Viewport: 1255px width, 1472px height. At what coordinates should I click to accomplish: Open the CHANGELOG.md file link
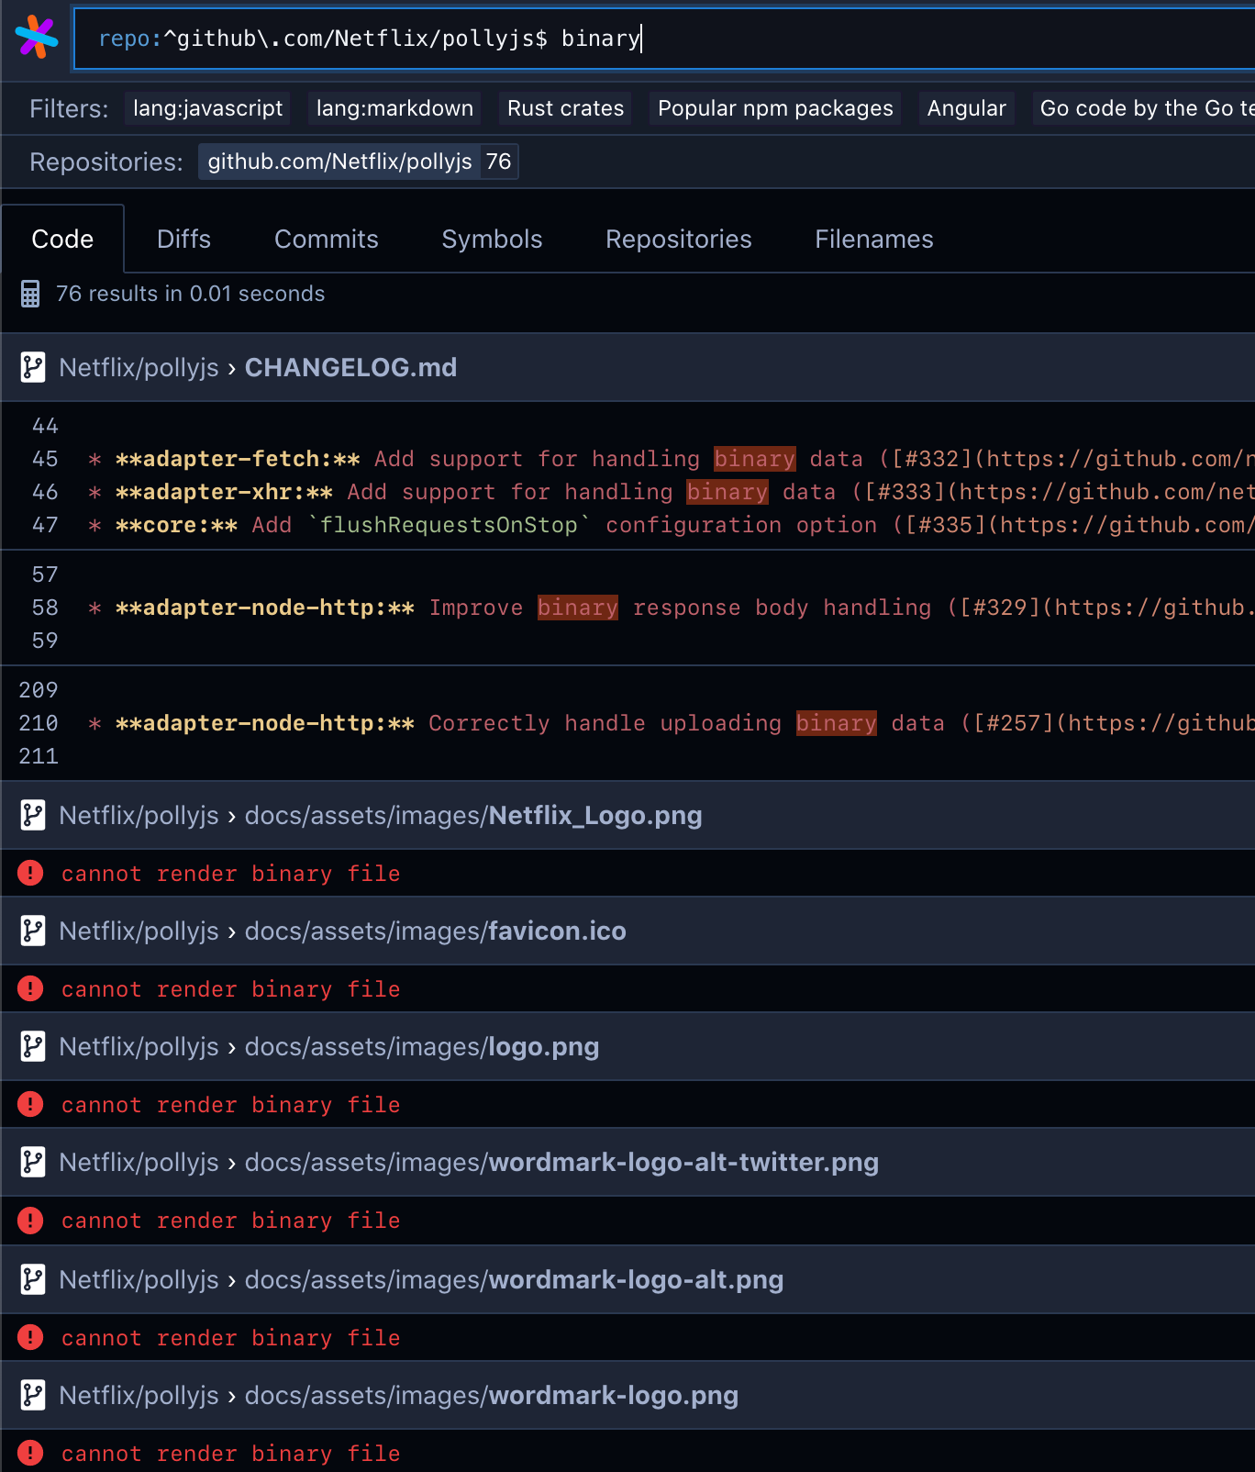350,367
